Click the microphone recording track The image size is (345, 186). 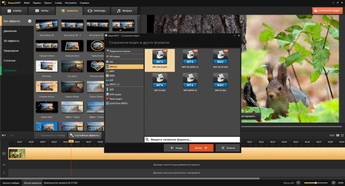click(x=177, y=173)
